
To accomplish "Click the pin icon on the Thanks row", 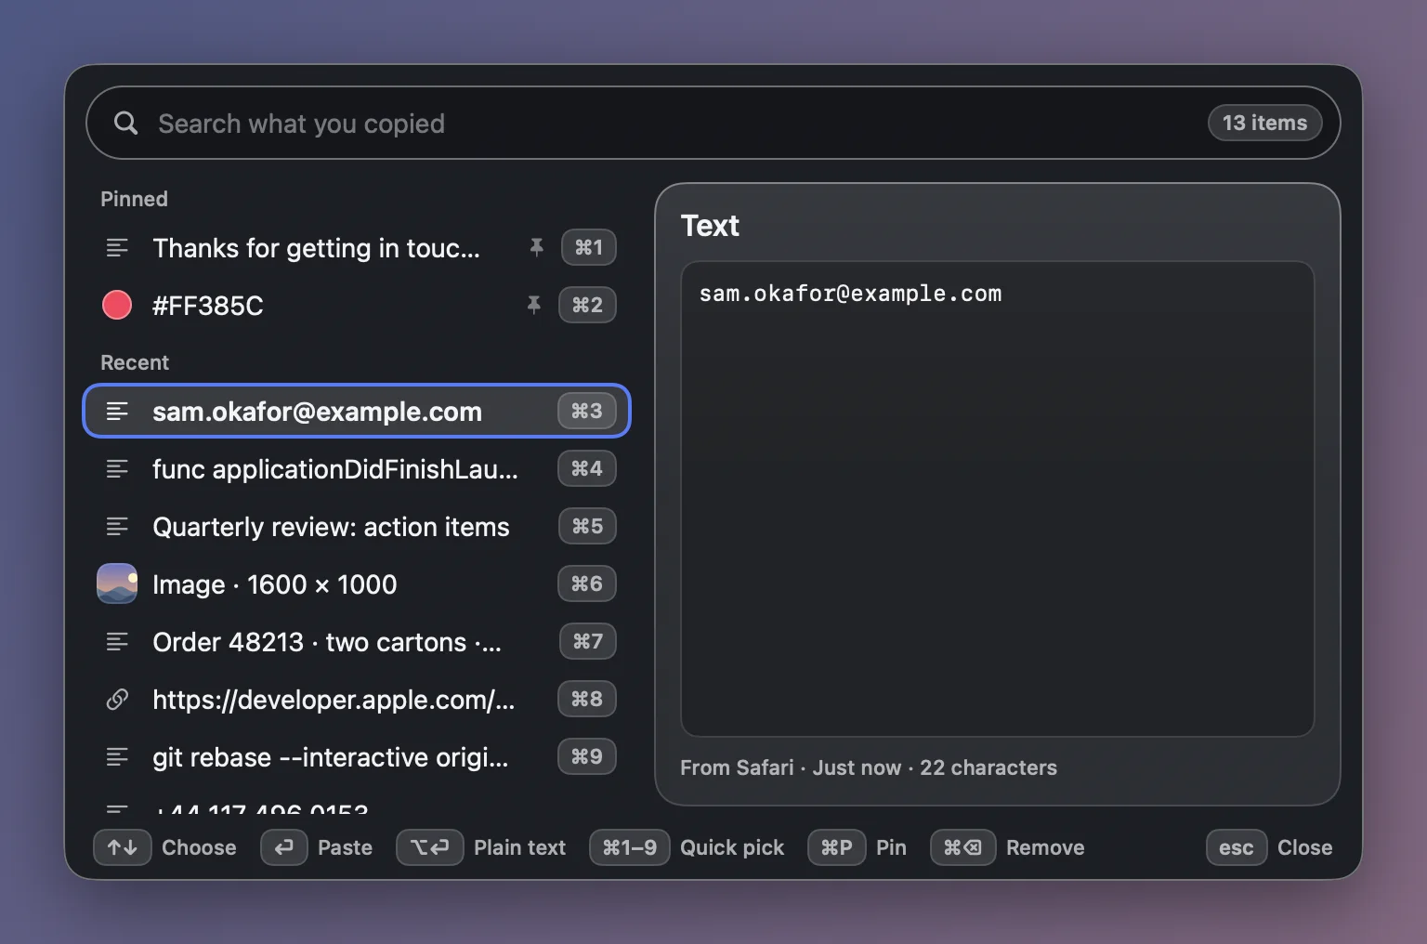I will [x=536, y=247].
